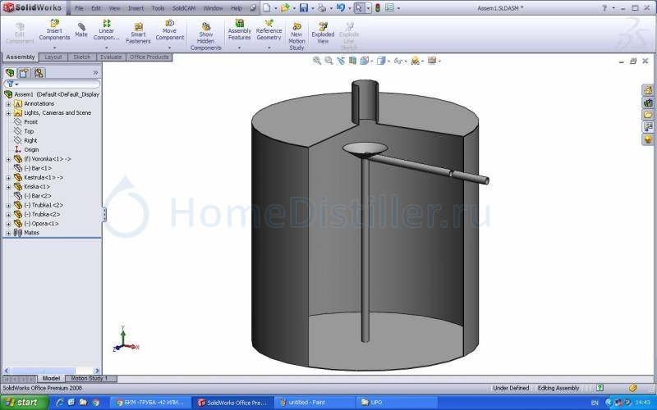Image resolution: width=657 pixels, height=410 pixels.
Task: Click Zoom to Area icon
Action: coord(329,61)
